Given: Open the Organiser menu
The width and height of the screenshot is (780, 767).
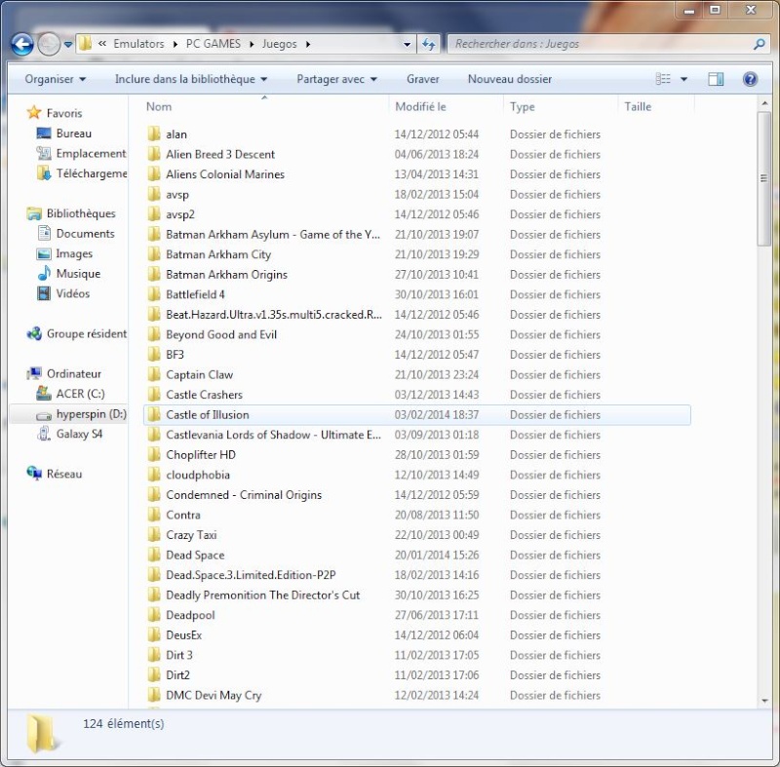Looking at the screenshot, I should 56,79.
